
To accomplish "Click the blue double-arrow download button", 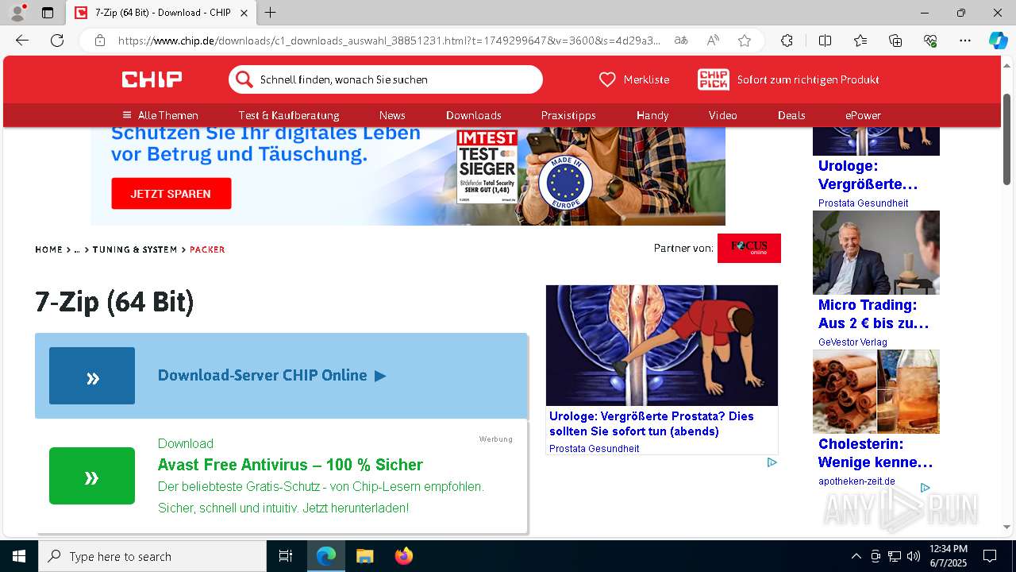I will pyautogui.click(x=92, y=376).
